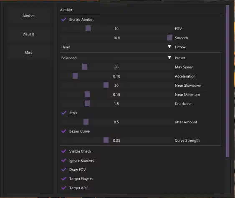Click the Near Slowdown slider handle
The image size is (235, 198).
coord(106,85)
